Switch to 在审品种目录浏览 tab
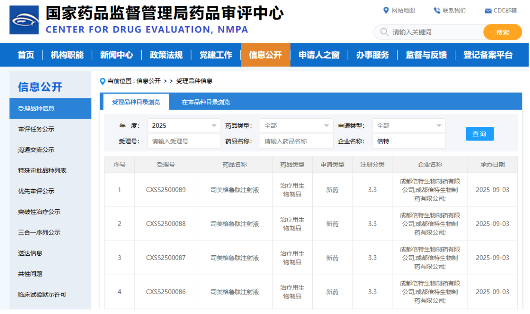 (206, 102)
